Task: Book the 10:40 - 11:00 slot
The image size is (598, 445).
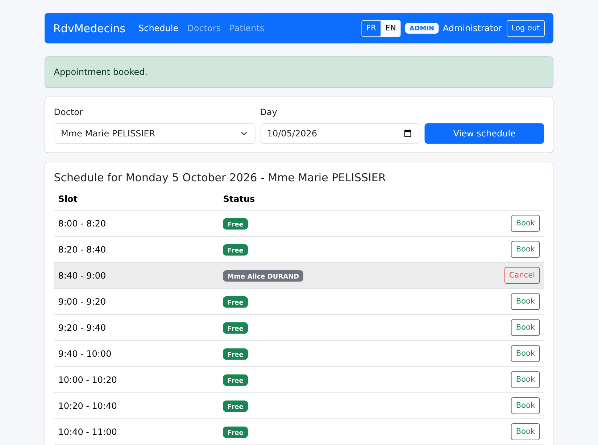Action: click(525, 432)
